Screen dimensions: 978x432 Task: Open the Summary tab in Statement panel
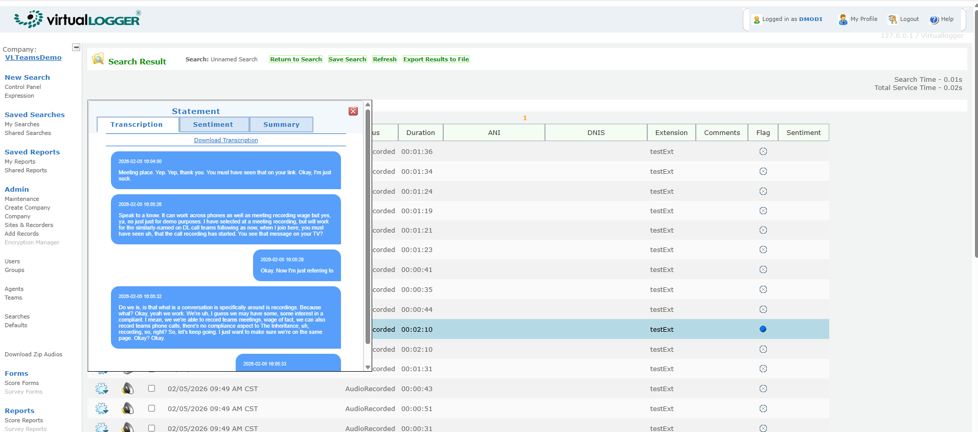(281, 125)
